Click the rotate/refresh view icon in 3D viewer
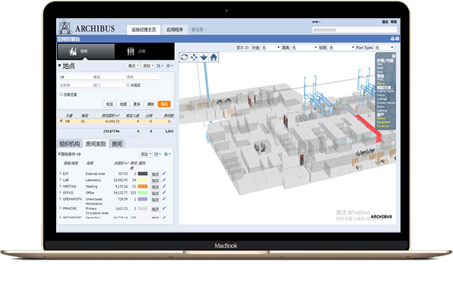453x283 pixels. pyautogui.click(x=184, y=57)
